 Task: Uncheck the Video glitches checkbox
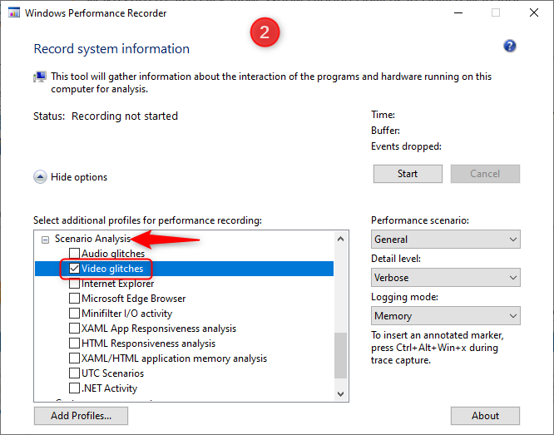coord(75,269)
